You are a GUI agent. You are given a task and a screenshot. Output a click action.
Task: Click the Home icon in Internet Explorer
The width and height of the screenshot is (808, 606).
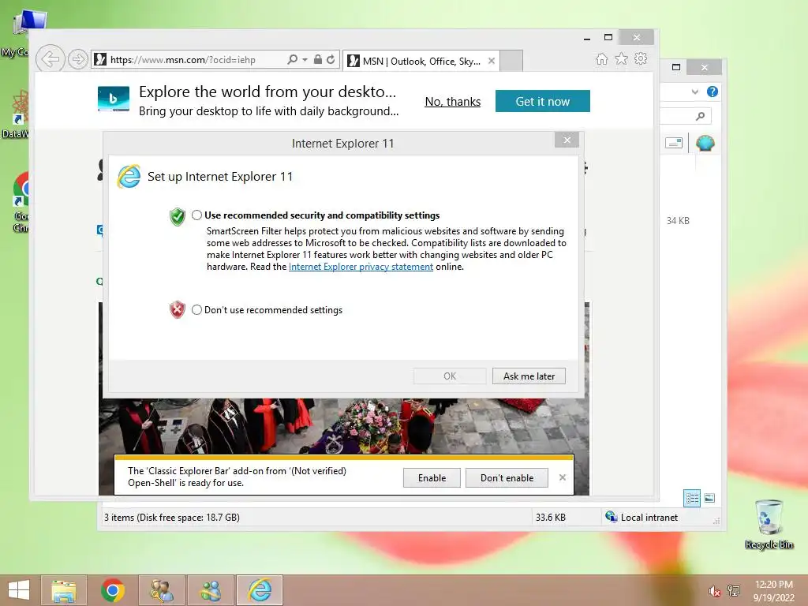[601, 59]
